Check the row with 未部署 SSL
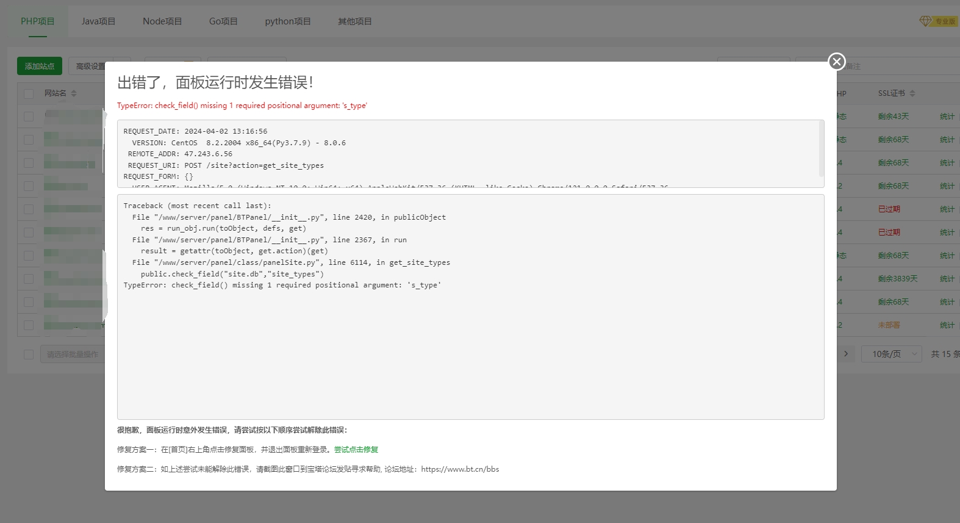This screenshot has width=960, height=523. pos(29,325)
